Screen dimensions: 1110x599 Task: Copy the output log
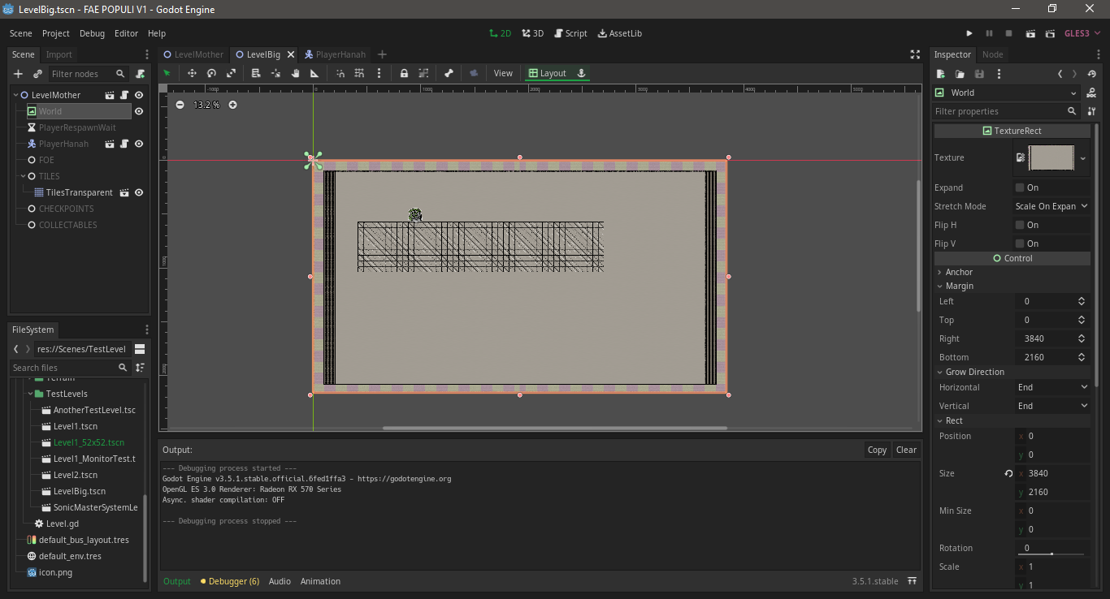coord(877,450)
